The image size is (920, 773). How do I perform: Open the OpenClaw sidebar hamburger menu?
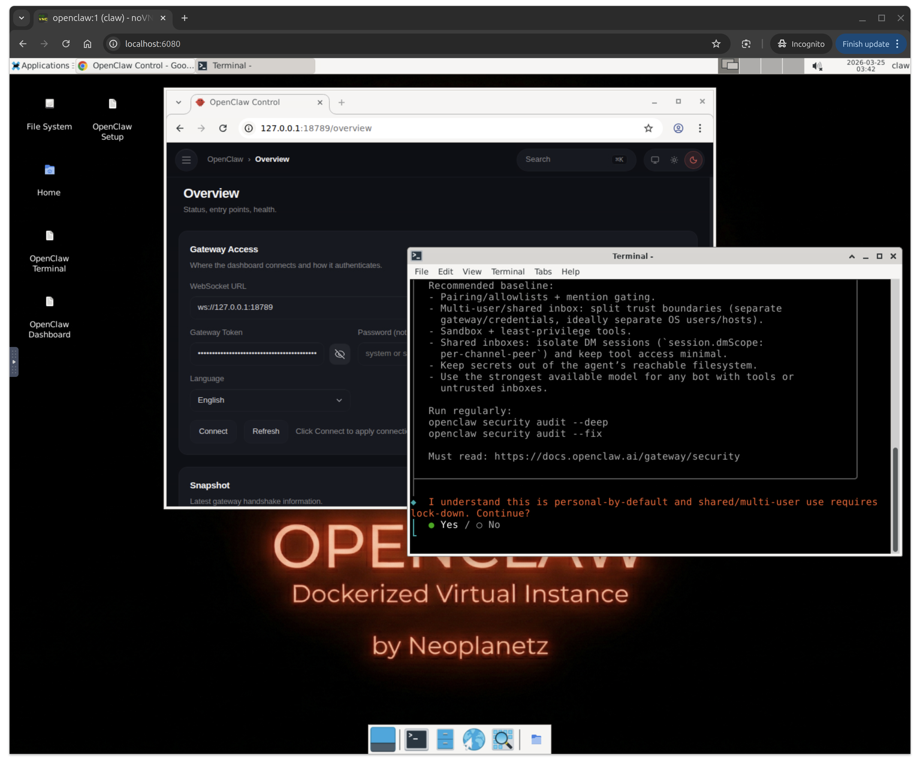click(186, 160)
